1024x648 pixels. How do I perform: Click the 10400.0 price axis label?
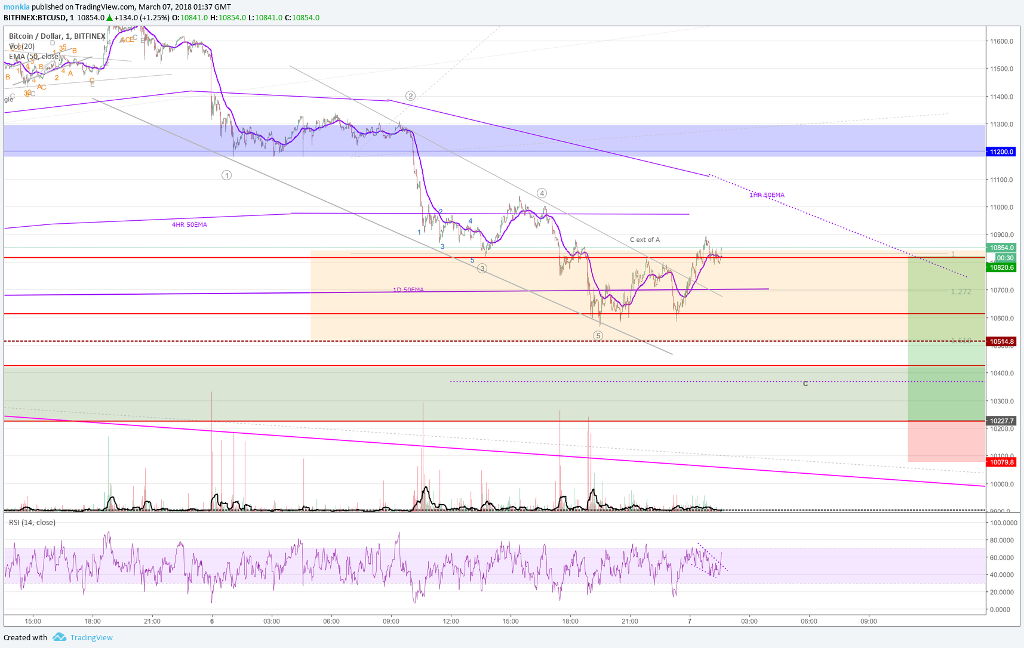click(1001, 374)
